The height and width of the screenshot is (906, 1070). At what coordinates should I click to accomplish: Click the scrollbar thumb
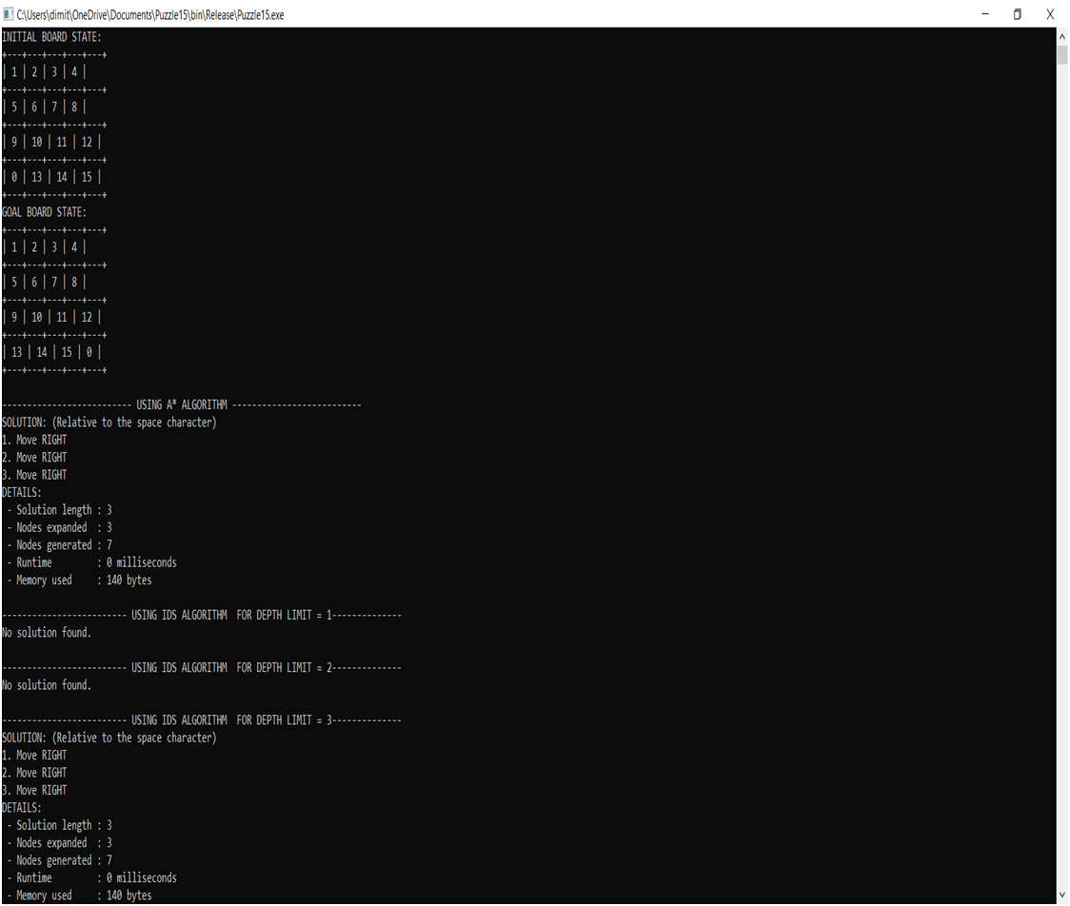pyautogui.click(x=1060, y=52)
